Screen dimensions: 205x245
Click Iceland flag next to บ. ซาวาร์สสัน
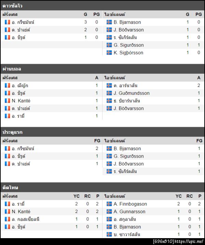pyautogui.click(x=109, y=234)
